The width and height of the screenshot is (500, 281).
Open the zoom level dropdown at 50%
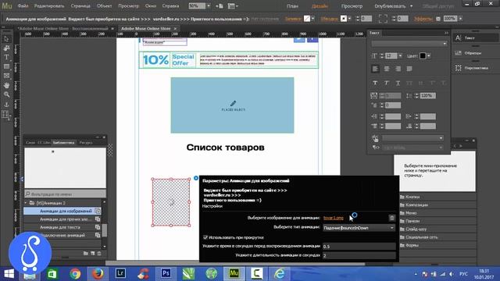[x=209, y=5]
